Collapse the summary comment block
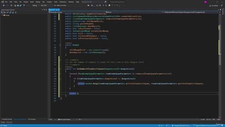Screen dimensions: 225x127 click(x=60, y=60)
